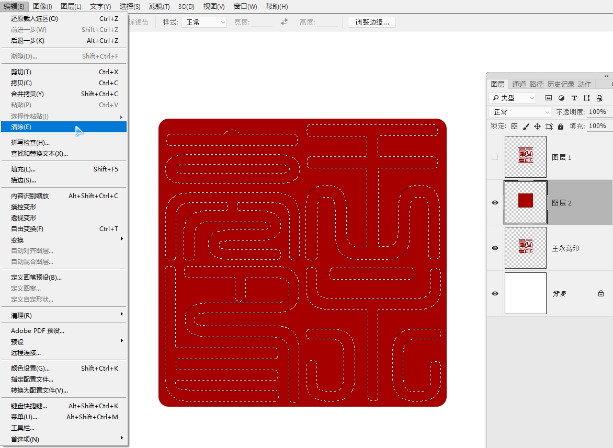613x448 pixels.
Task: Click the shape layers filter icon
Action: [586, 98]
